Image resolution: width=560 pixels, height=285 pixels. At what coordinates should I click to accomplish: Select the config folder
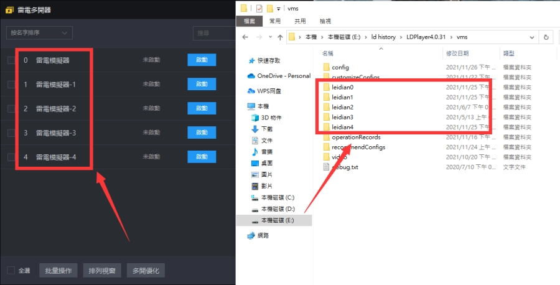[x=336, y=67]
